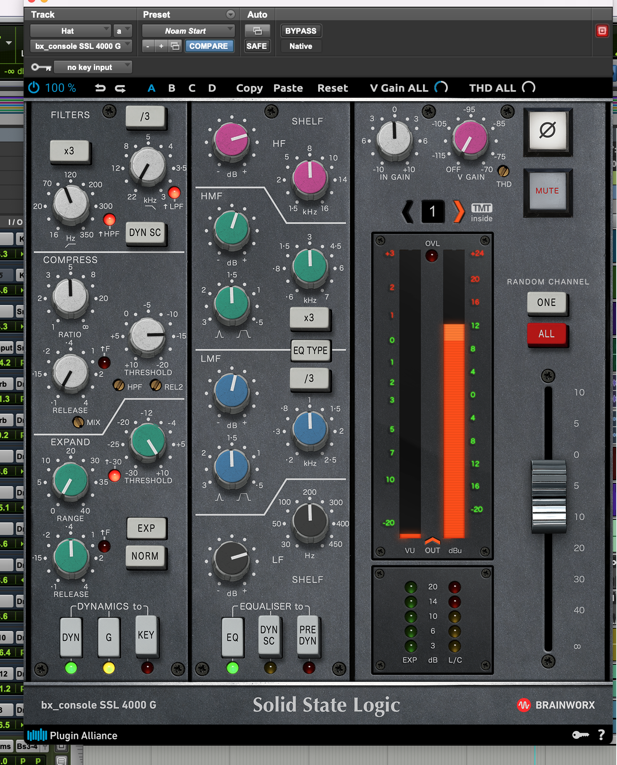Image resolution: width=617 pixels, height=765 pixels.
Task: Open the Preset menu round arrow
Action: (230, 14)
